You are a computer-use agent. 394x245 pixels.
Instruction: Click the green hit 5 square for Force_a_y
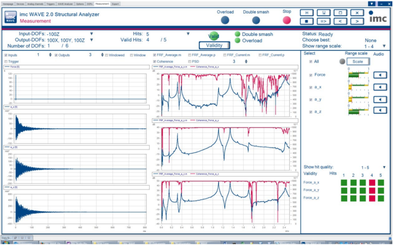(x=381, y=190)
